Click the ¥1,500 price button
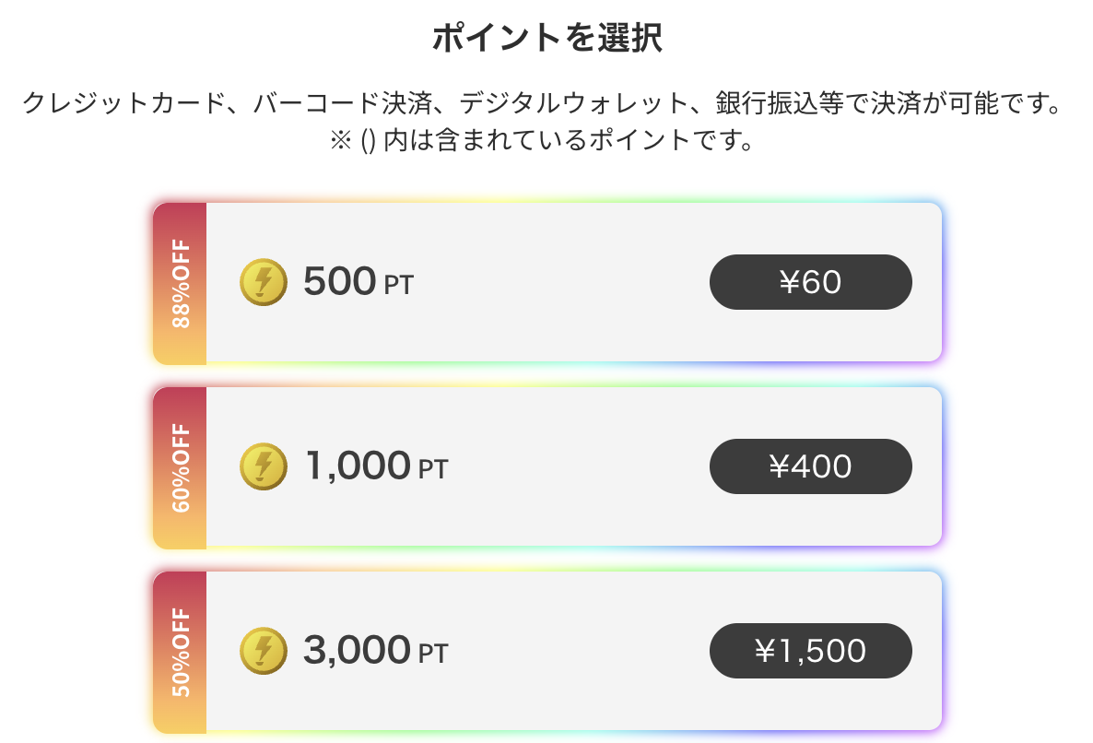Viewport: 1093px width, 743px height. pyautogui.click(x=810, y=651)
